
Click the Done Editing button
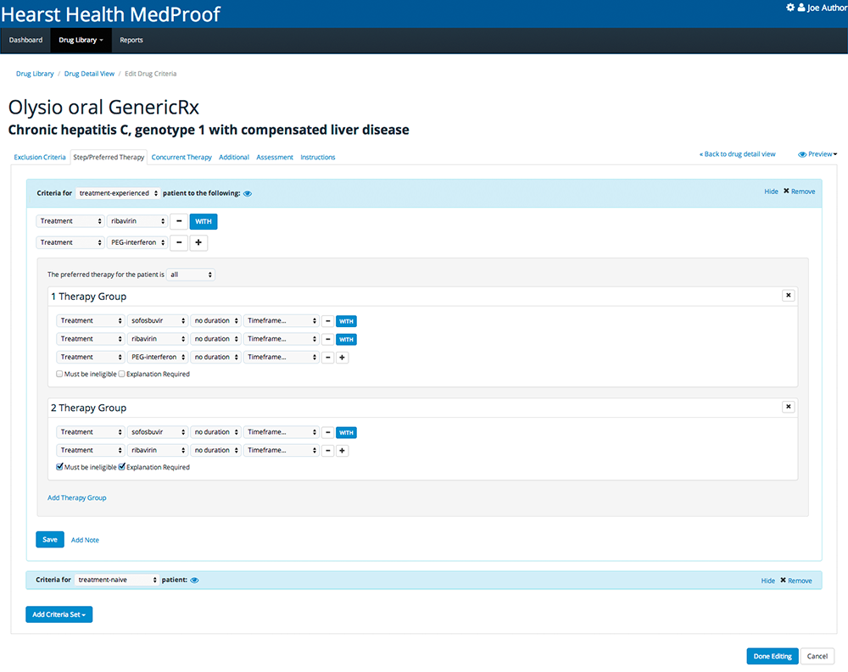[772, 656]
